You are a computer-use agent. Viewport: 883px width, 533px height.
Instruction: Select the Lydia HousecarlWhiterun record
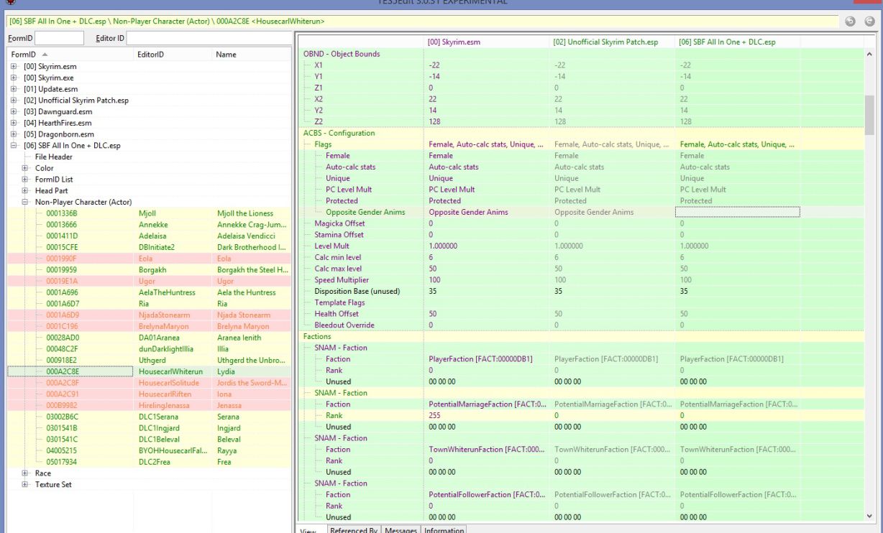coord(149,371)
